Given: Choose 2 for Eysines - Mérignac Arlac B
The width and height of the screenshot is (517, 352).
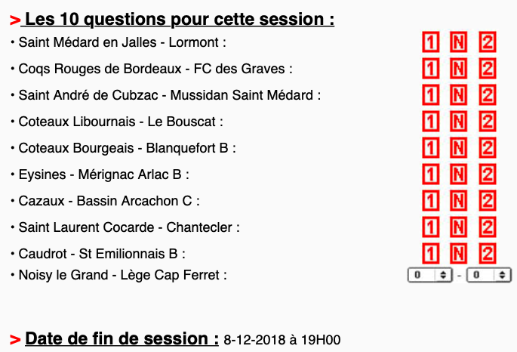Looking at the screenshot, I should tap(488, 174).
